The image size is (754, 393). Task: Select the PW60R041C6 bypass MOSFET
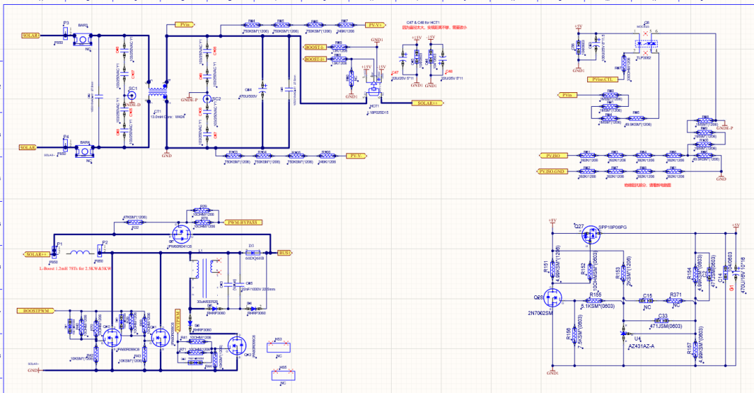tap(179, 234)
